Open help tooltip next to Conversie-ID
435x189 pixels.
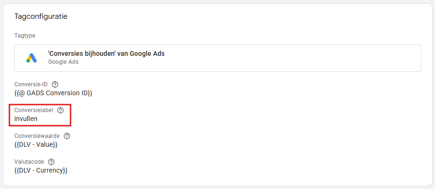click(x=55, y=84)
